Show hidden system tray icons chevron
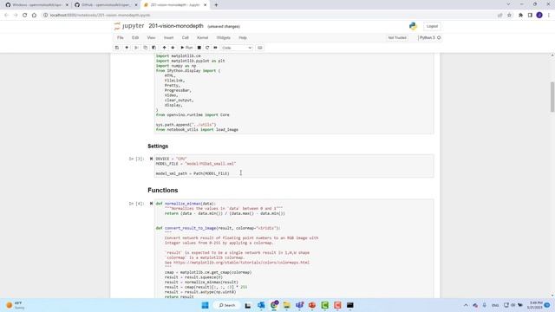The width and height of the screenshot is (555, 312). click(466, 305)
